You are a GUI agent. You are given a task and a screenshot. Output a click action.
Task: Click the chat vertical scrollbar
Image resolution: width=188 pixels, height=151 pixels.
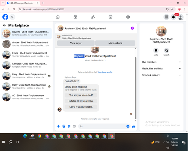click(x=135, y=88)
